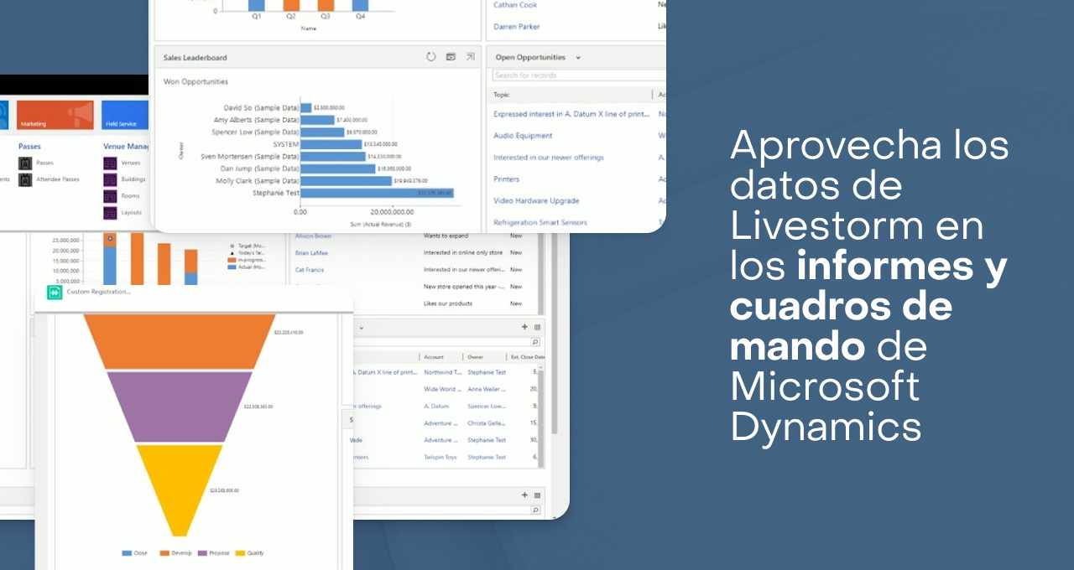The width and height of the screenshot is (1074, 570).
Task: Open the Printers opportunity
Action: (506, 179)
